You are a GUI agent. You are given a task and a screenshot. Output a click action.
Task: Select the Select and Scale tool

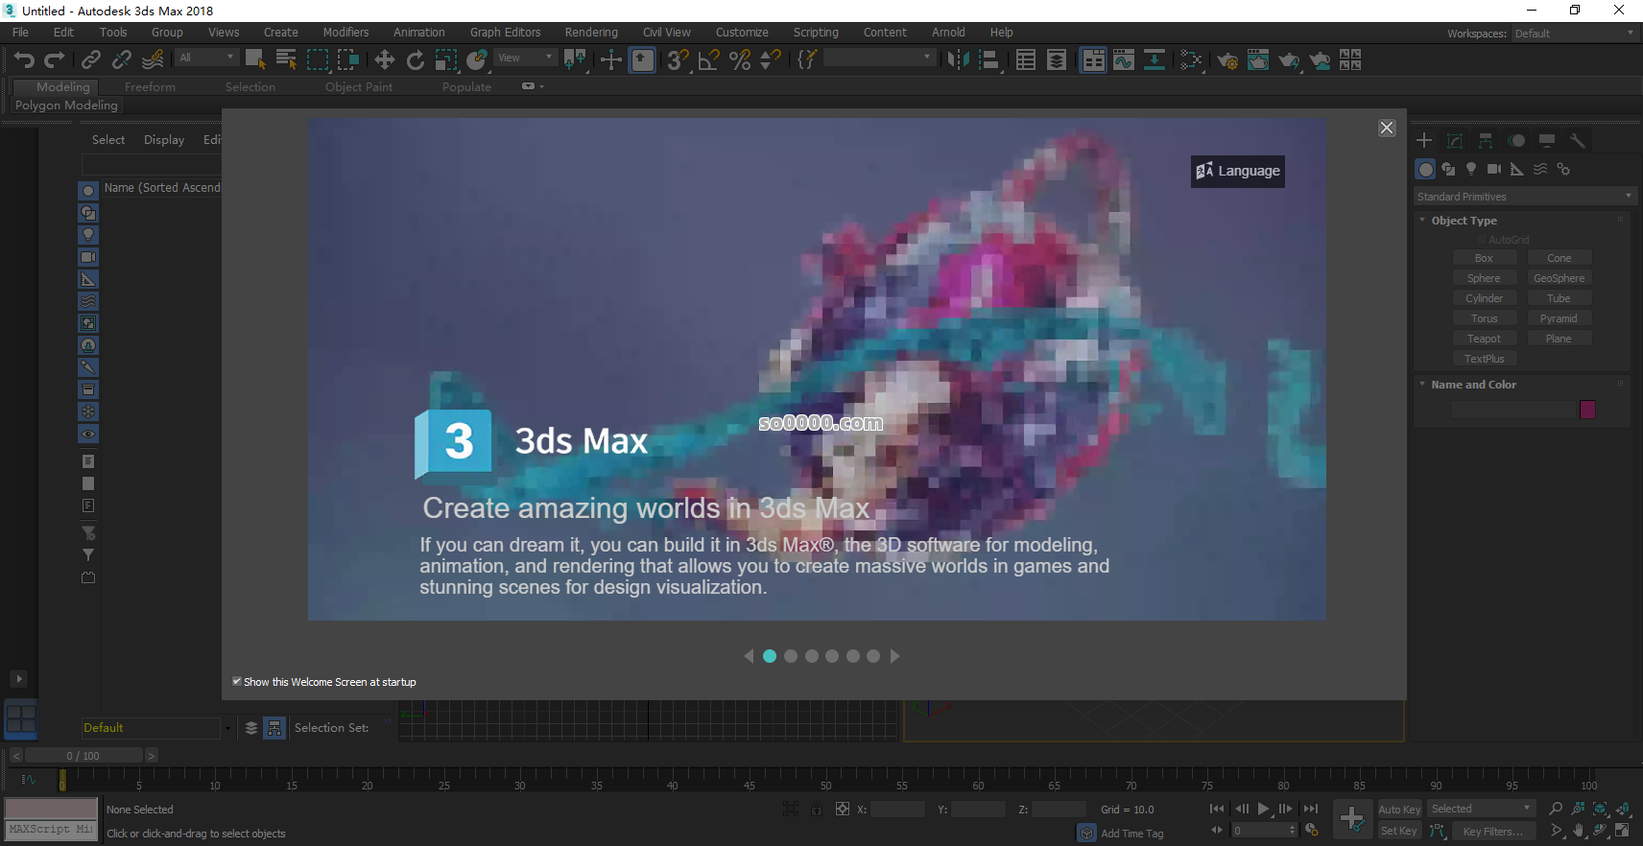click(446, 60)
